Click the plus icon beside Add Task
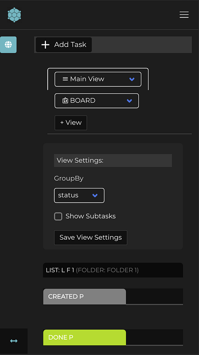 coord(45,44)
